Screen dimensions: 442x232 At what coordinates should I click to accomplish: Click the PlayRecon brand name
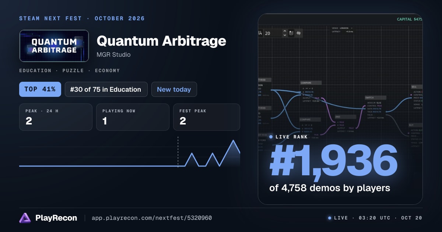tap(56, 218)
